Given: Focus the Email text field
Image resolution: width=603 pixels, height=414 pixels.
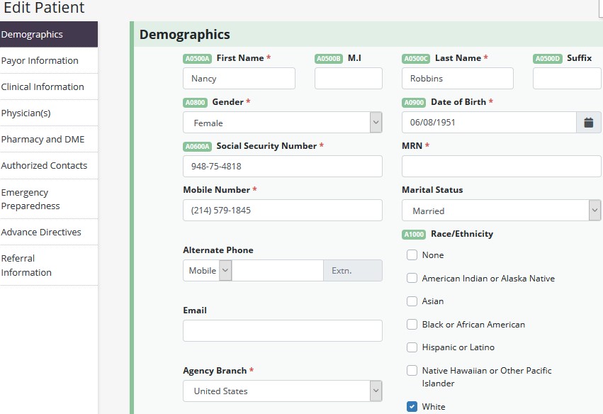Looking at the screenshot, I should tap(282, 331).
